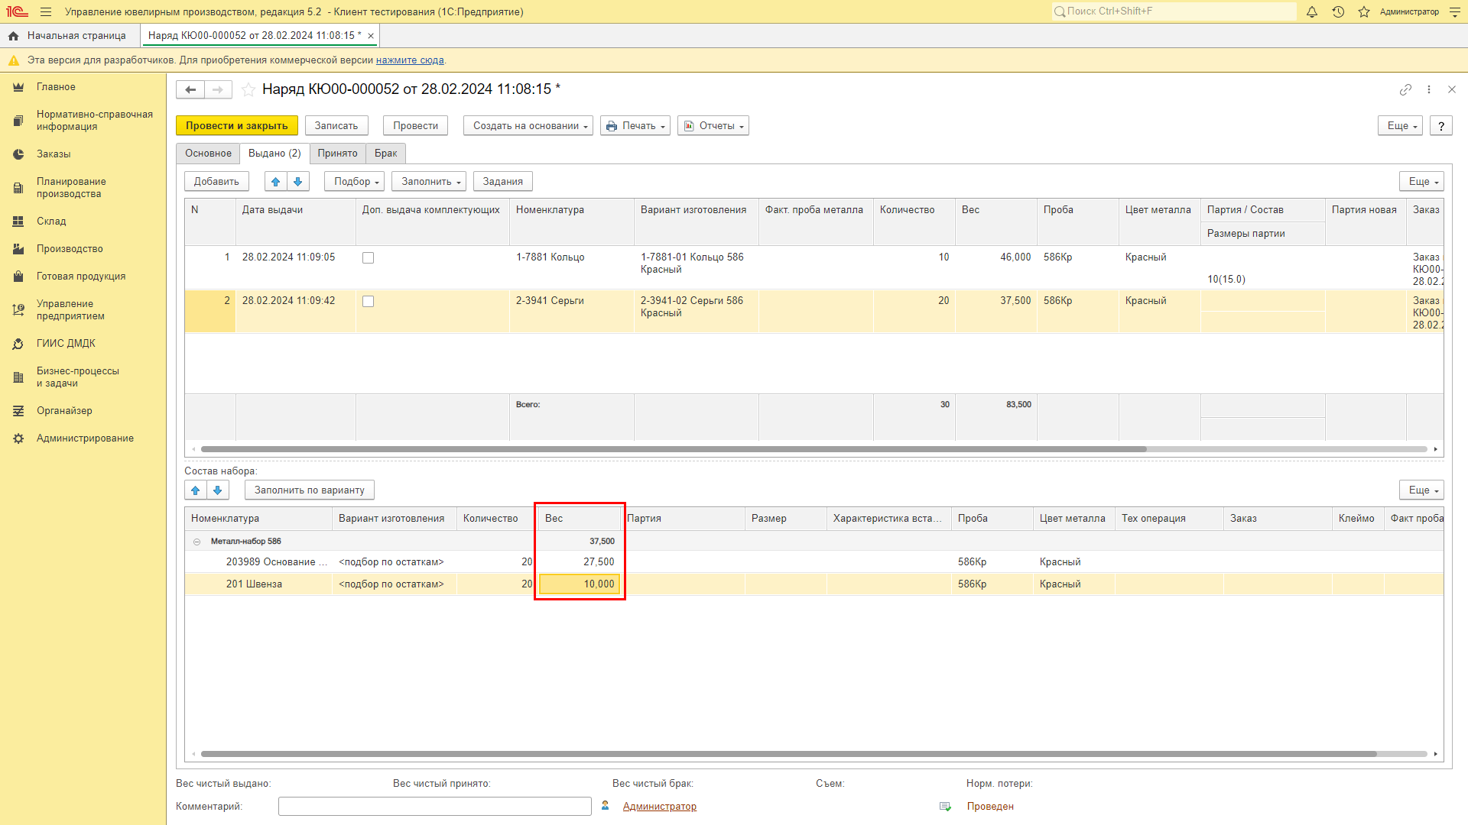Move issued row up arrow
The image size is (1468, 825).
click(x=276, y=181)
